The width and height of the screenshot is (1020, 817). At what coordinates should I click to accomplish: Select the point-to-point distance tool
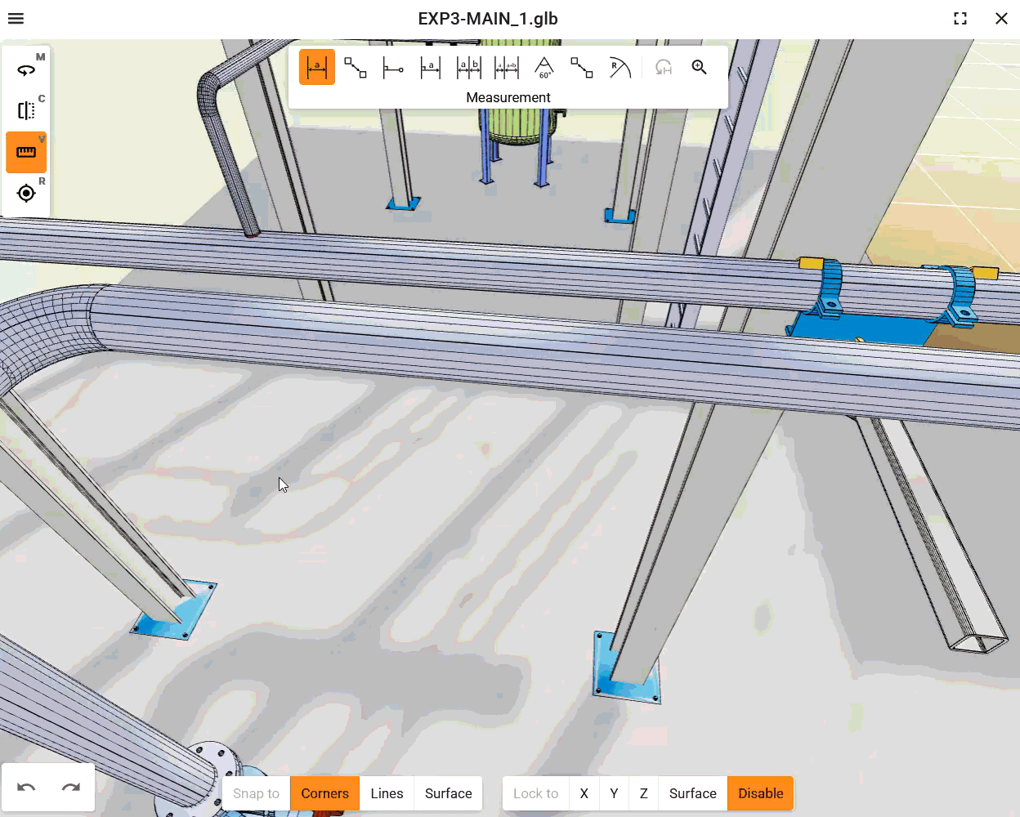point(355,67)
